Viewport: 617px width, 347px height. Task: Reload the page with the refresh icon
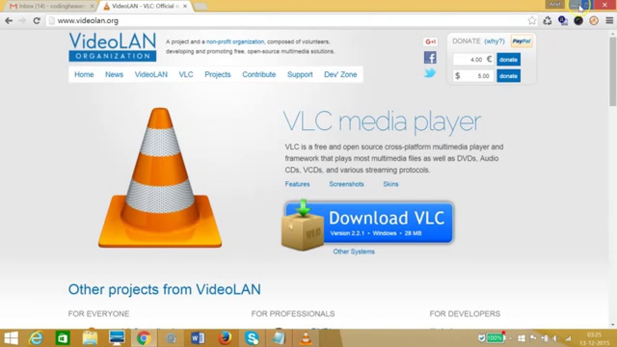[x=36, y=21]
